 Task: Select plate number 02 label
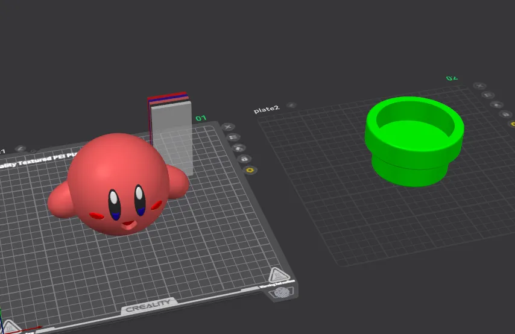pyautogui.click(x=452, y=78)
